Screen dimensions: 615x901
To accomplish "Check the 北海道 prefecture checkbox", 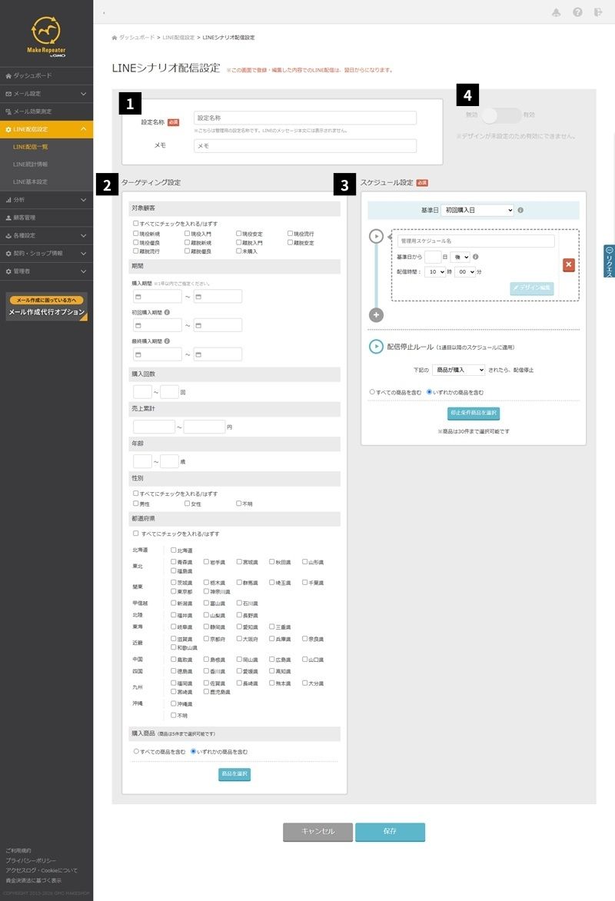I will tap(174, 550).
